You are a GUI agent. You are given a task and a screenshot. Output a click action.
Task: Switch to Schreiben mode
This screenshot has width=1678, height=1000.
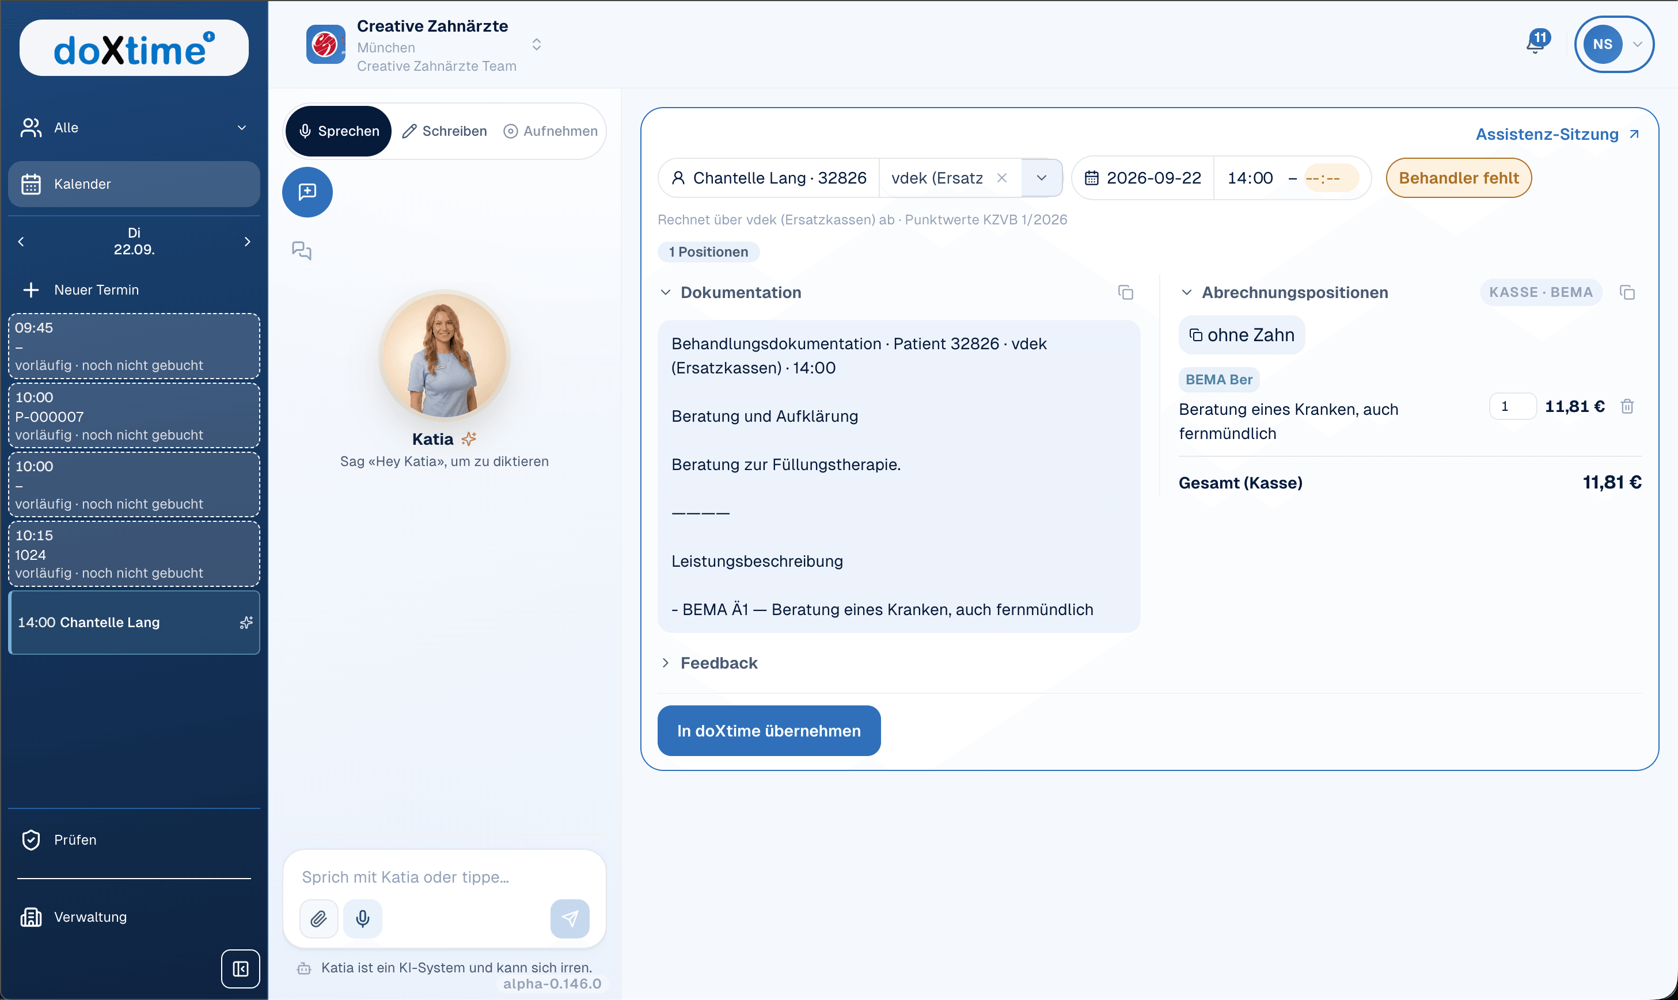445,131
